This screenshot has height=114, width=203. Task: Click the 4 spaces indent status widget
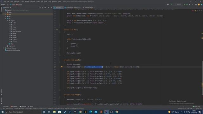[x=197, y=109]
